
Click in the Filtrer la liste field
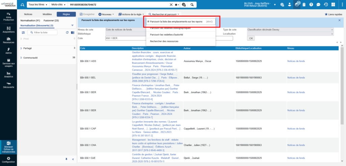42,33
